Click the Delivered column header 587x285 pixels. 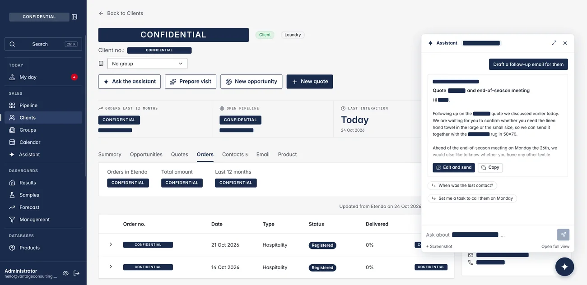(377, 224)
